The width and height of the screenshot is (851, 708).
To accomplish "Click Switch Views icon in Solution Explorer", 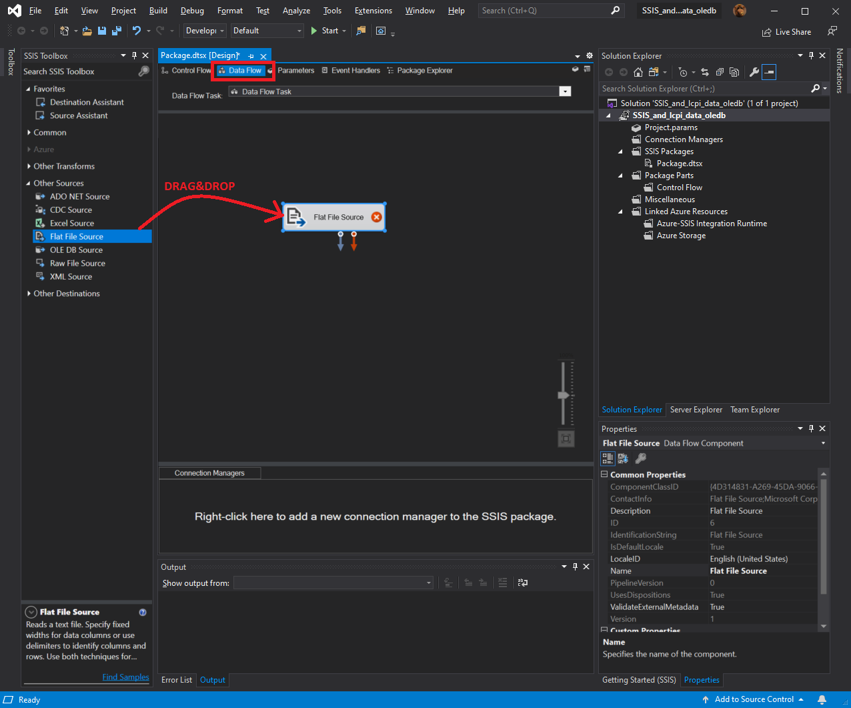I will pos(654,72).
